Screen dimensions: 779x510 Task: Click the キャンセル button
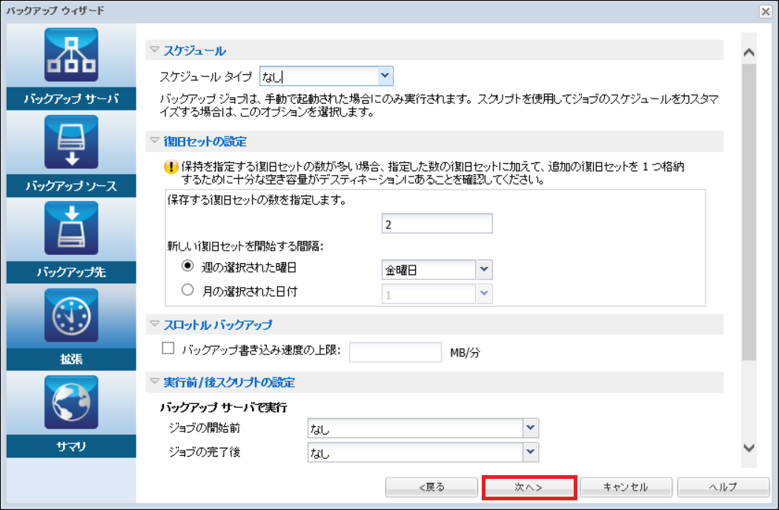pyautogui.click(x=626, y=487)
